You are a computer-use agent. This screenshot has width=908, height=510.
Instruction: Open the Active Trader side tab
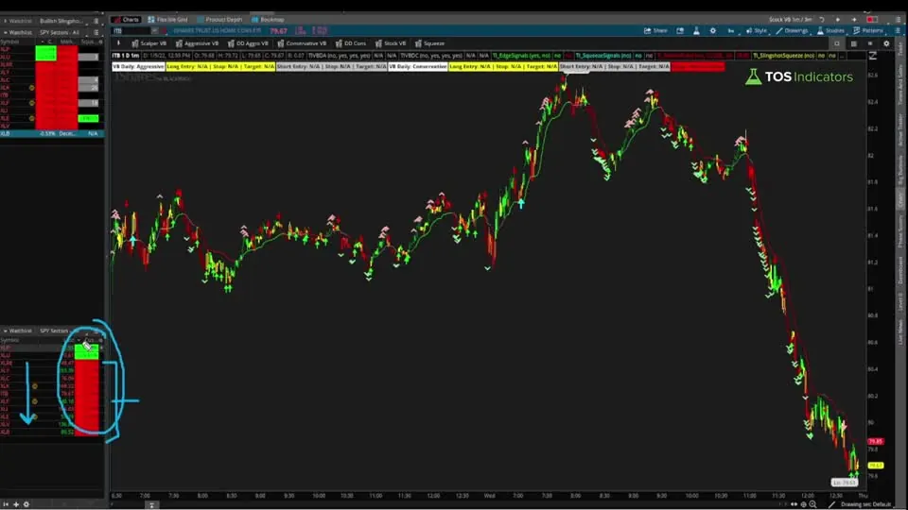click(x=900, y=129)
